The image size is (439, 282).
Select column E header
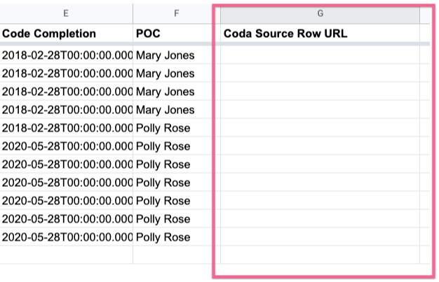point(66,13)
